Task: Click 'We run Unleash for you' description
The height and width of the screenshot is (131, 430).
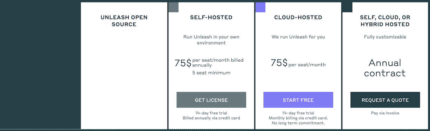Action: 298,37
